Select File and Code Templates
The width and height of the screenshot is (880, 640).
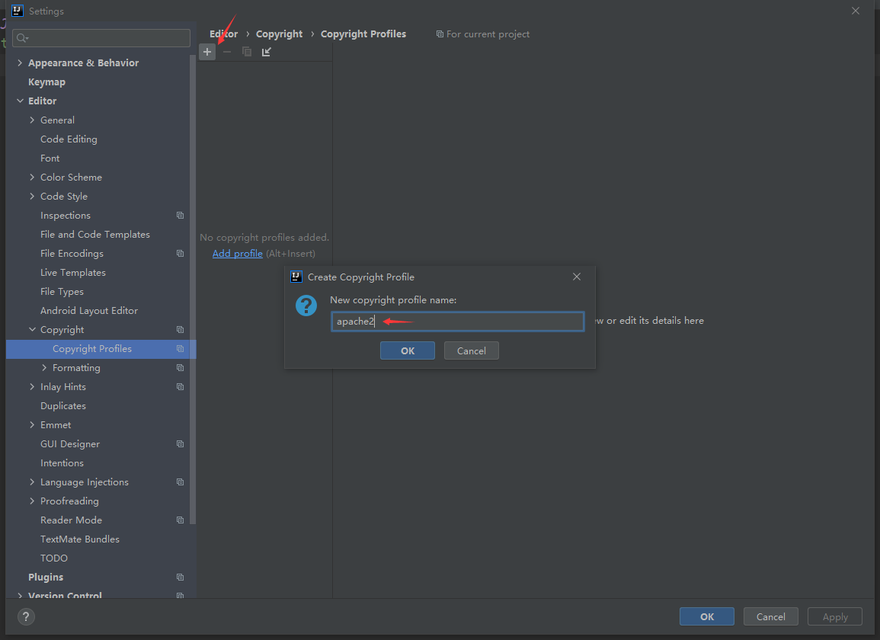pos(94,235)
